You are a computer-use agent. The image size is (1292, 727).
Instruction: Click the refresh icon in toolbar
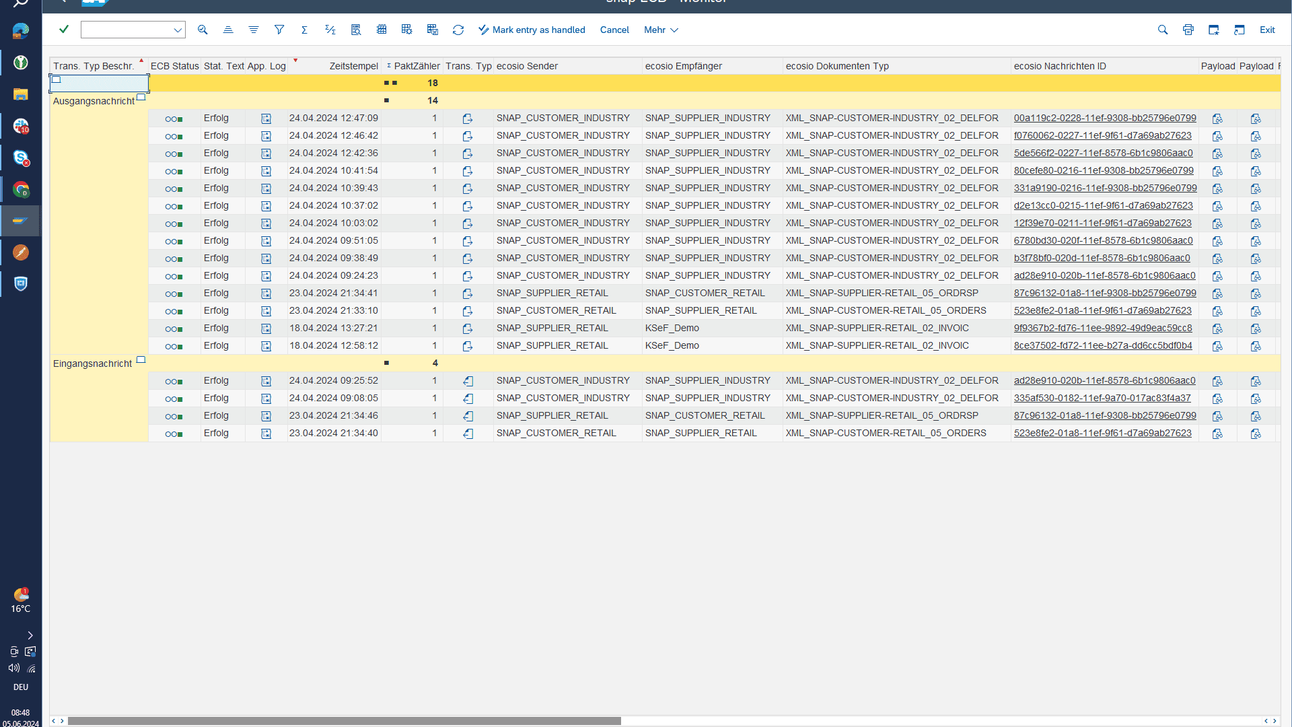pyautogui.click(x=458, y=30)
